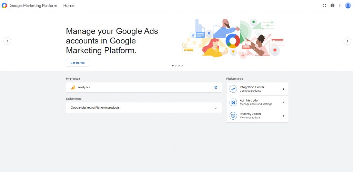Select the second carousel dot indicator
This screenshot has width=353, height=172.
(176, 66)
